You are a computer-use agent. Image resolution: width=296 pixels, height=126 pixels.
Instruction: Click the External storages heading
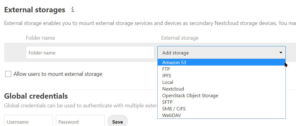coord(35,10)
